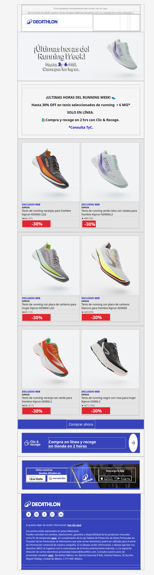Image resolution: width=154 pixels, height=575 pixels.
Task: Click the arrow circle in Clic & Recoge banner
Action: click(133, 443)
